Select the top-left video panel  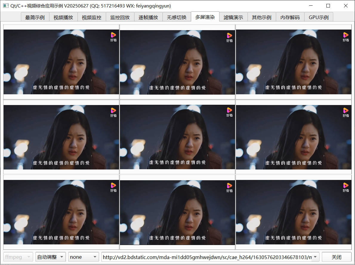(61, 62)
